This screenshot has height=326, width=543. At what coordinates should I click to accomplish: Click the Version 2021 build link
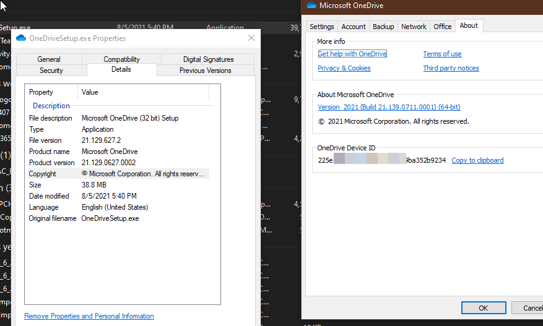(x=389, y=107)
